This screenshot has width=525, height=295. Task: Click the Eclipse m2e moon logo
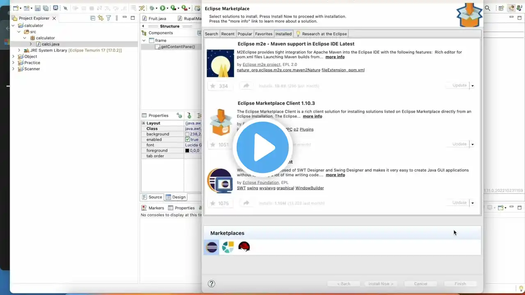click(x=220, y=63)
